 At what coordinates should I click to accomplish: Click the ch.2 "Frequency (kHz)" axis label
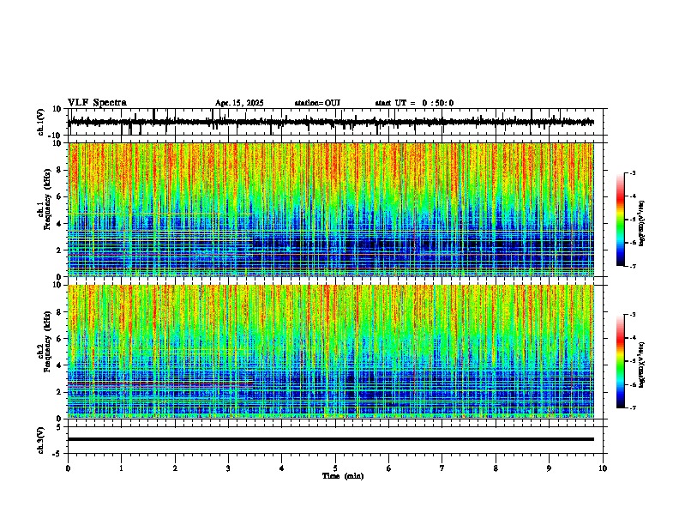[x=48, y=341]
